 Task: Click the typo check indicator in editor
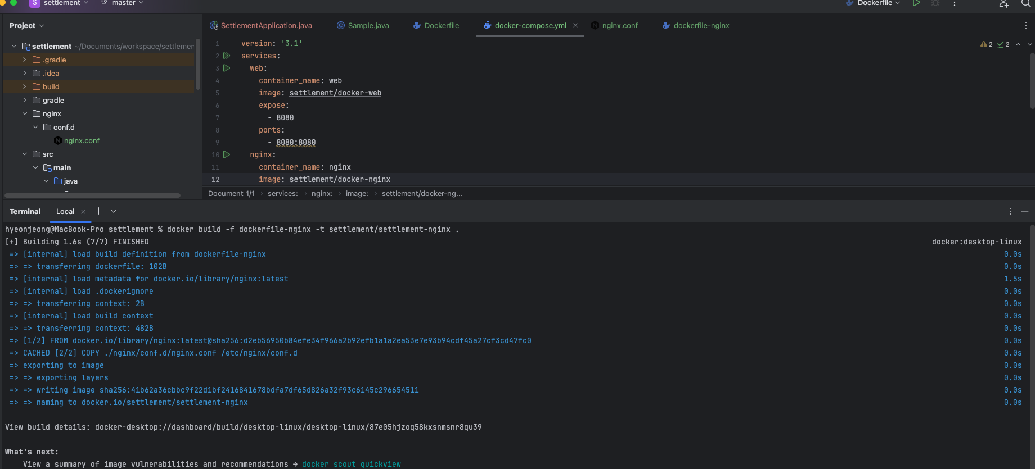[x=1003, y=44]
